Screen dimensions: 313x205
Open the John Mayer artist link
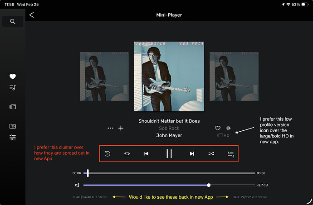pos(169,135)
